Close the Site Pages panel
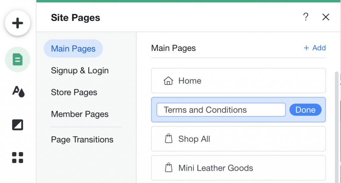The width and height of the screenshot is (341, 183). pyautogui.click(x=326, y=17)
